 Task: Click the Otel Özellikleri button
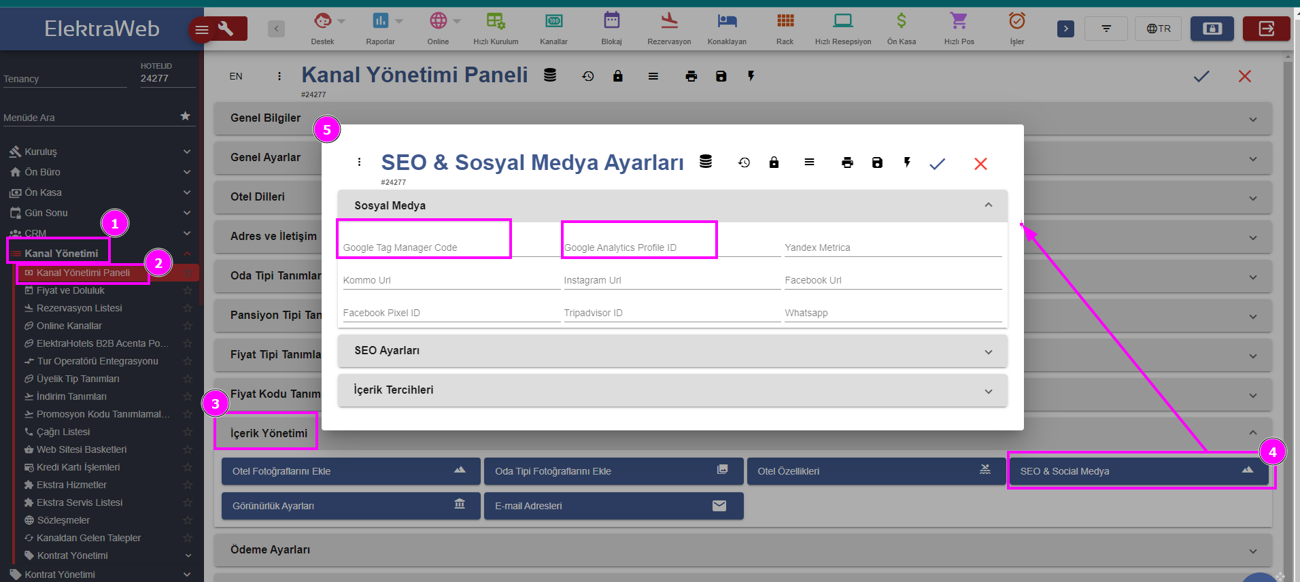click(876, 471)
